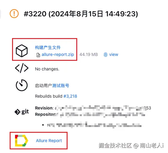Open rebuilt build #3,218 link
168x153 pixels.
(70, 96)
